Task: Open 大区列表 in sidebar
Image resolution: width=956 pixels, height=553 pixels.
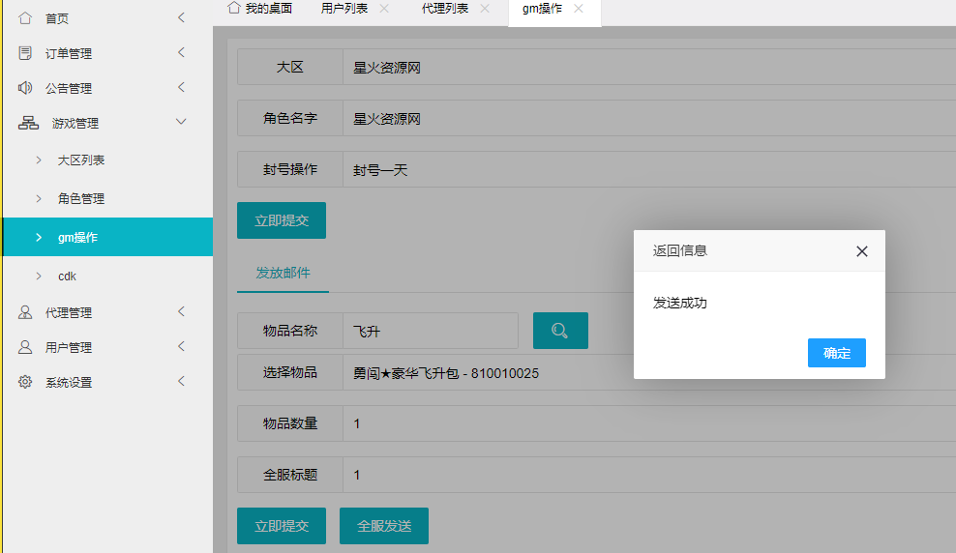Action: [x=81, y=160]
